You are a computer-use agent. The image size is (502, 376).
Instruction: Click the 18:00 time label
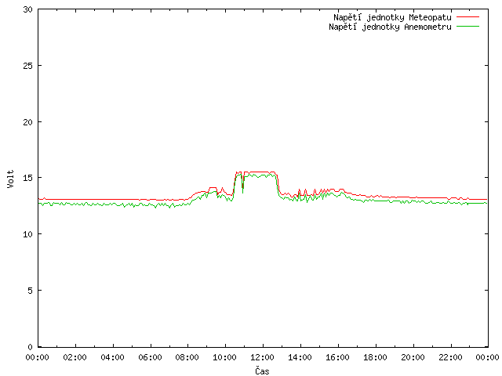click(375, 357)
